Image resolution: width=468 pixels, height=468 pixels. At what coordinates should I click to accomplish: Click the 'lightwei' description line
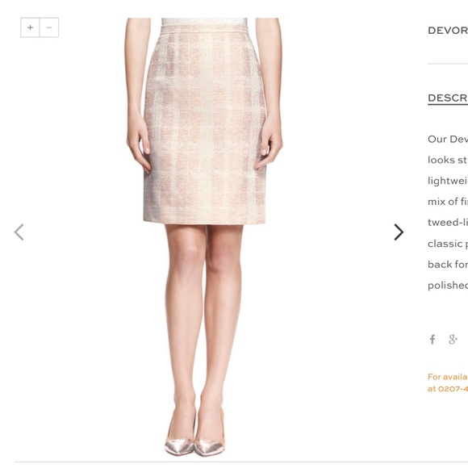click(448, 181)
